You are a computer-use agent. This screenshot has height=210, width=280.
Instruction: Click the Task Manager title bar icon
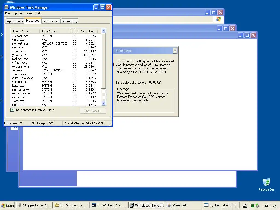tap(7, 7)
